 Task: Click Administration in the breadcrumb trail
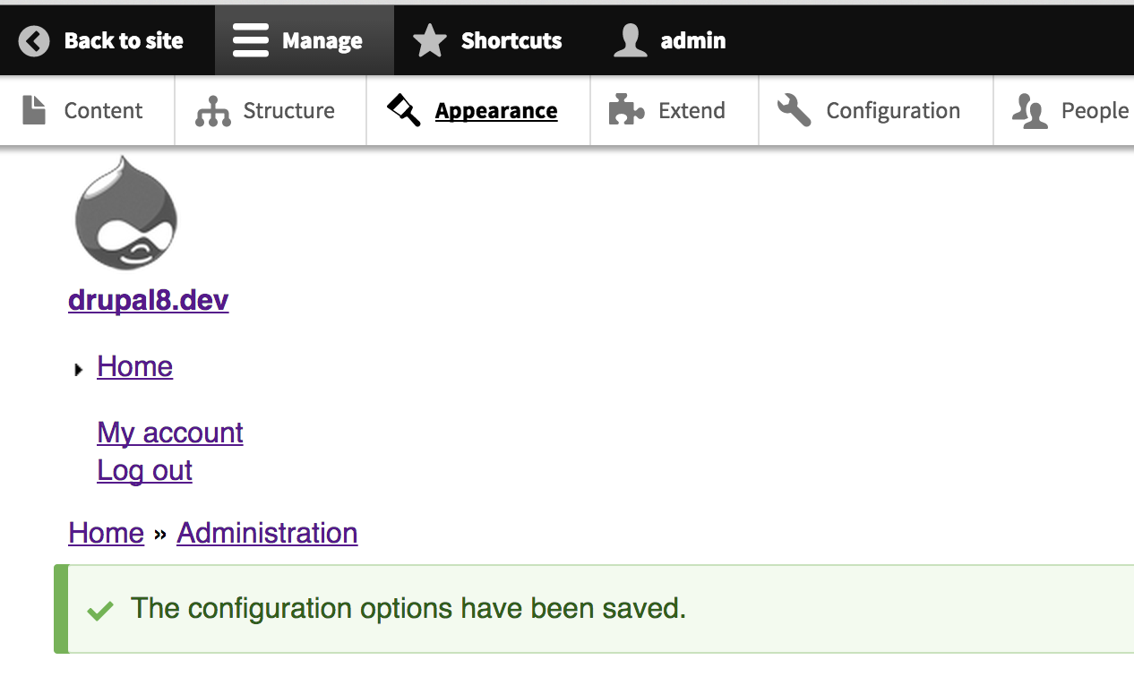pyautogui.click(x=266, y=532)
